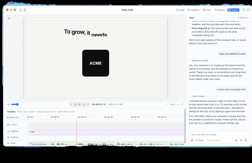Click the Grab tool in top toolbar
Viewport: 252px width, 163px height.
coord(180,10)
